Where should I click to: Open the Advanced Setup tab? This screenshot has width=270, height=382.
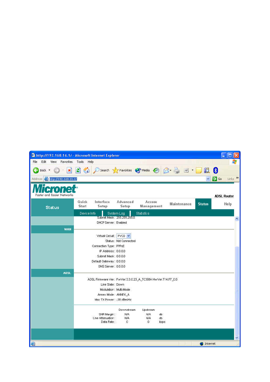pyautogui.click(x=125, y=204)
